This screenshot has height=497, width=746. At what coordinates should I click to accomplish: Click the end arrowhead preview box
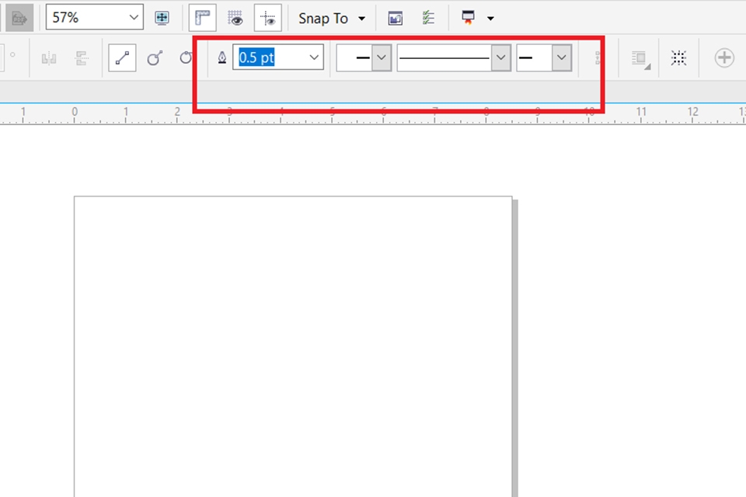pyautogui.click(x=535, y=57)
